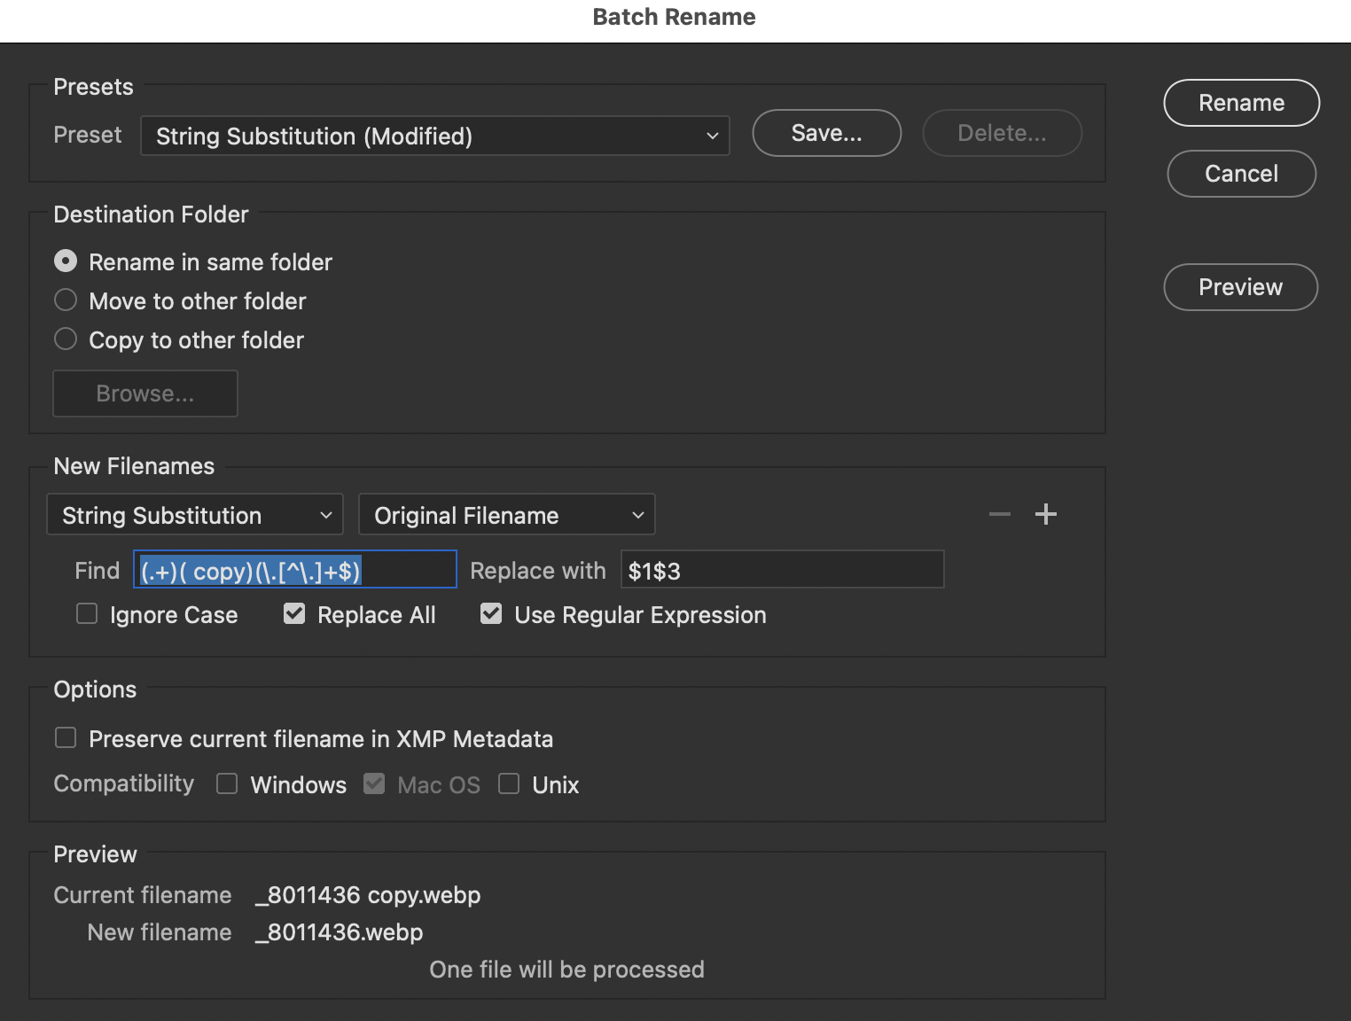Click the Save preset button
Viewport: 1351px width, 1021px height.
point(825,133)
